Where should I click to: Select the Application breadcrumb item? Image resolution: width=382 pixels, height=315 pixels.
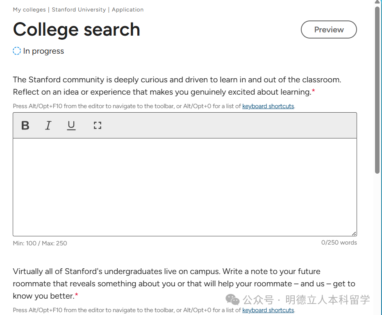pyautogui.click(x=127, y=9)
